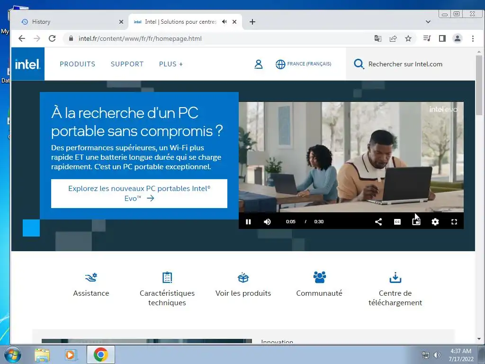Click the page vertical scrollbar thumb
The width and height of the screenshot is (485, 364).
(479, 85)
